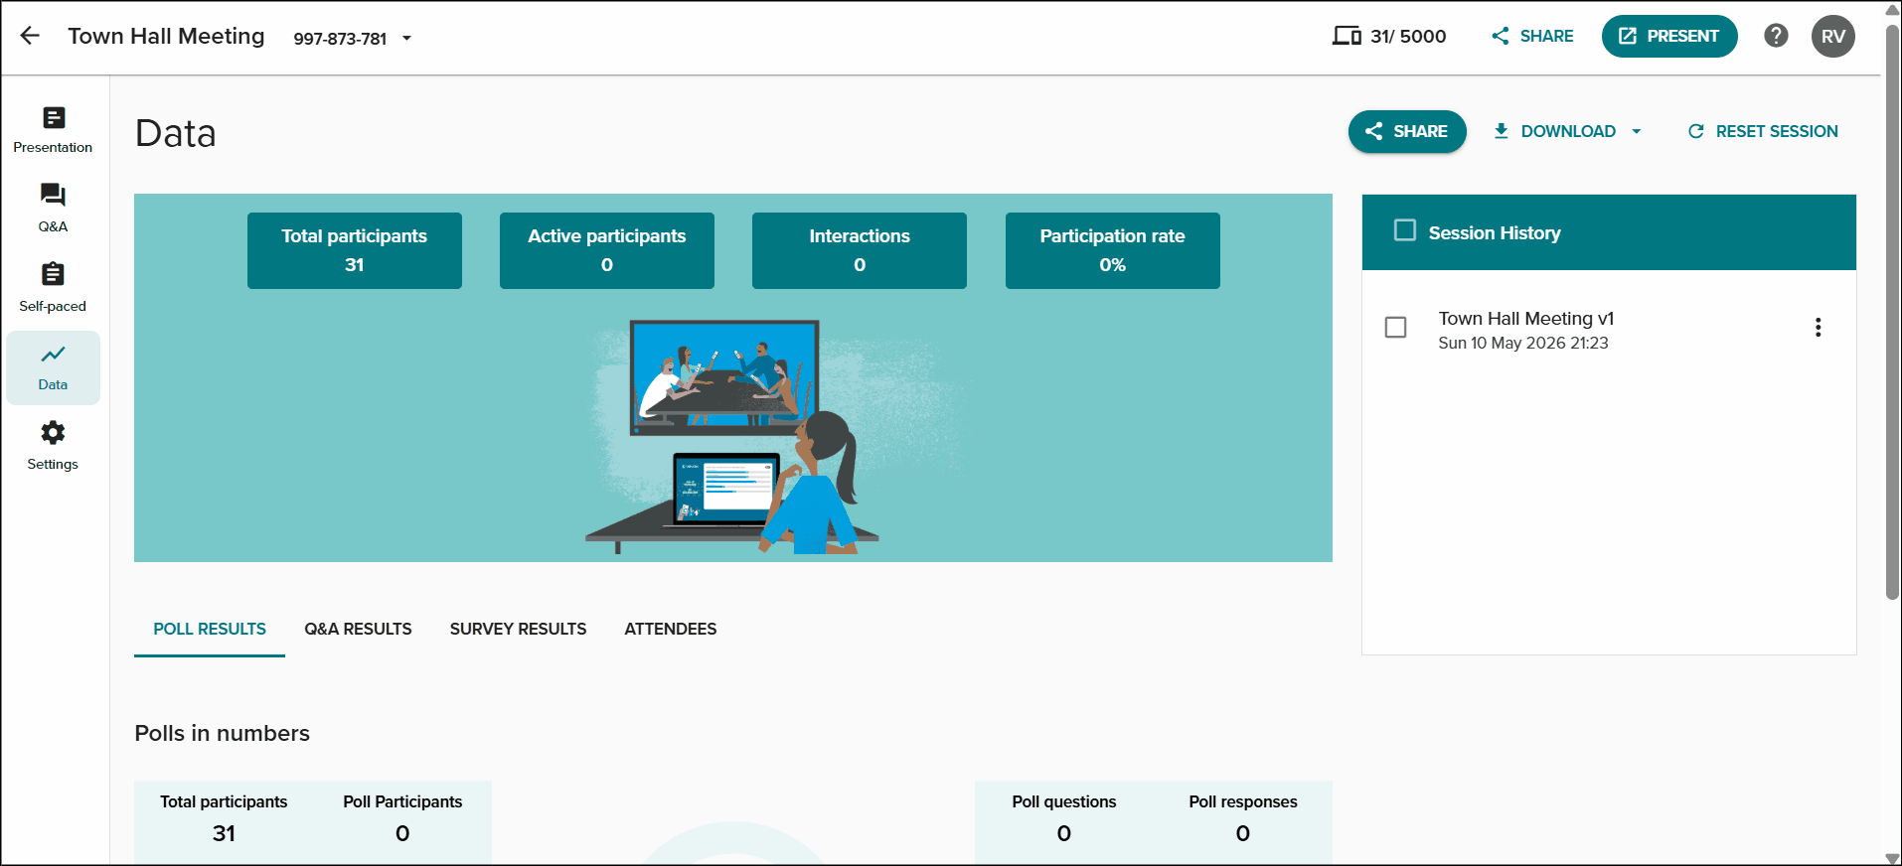
Task: Open the Q&A sidebar section
Action: [53, 209]
